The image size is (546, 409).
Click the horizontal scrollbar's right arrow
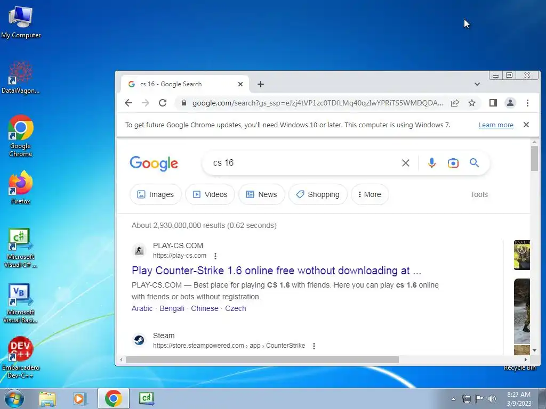point(526,359)
